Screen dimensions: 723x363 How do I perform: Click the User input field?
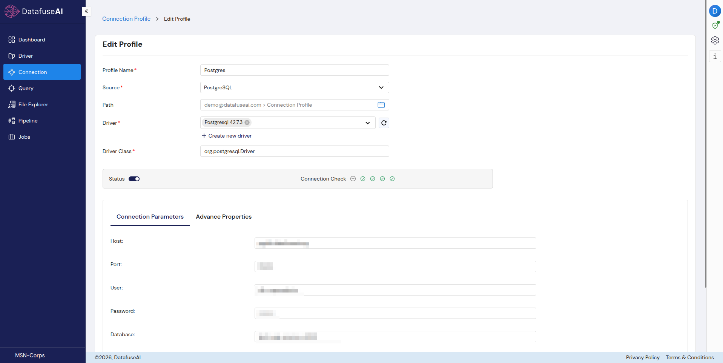[x=395, y=290]
